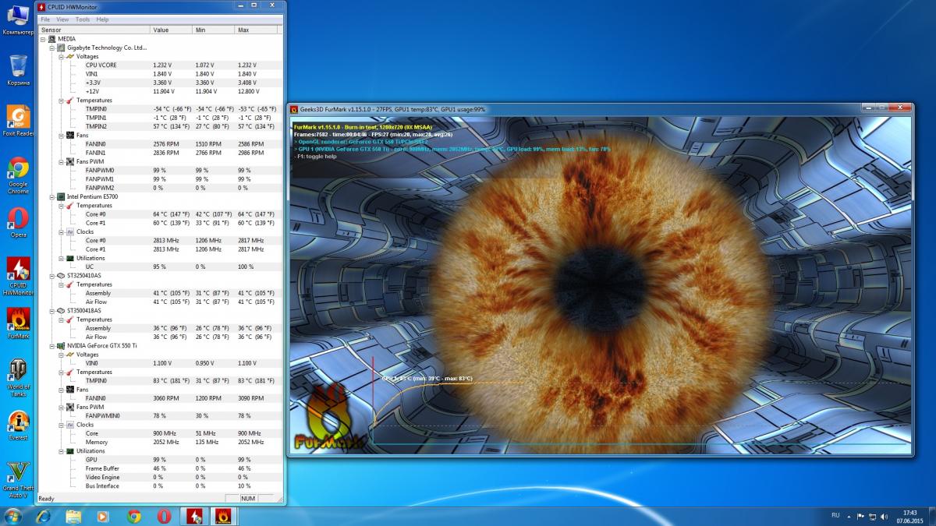Launch Windows Media Player from the taskbar
This screenshot has height=526, width=936.
pos(103,516)
